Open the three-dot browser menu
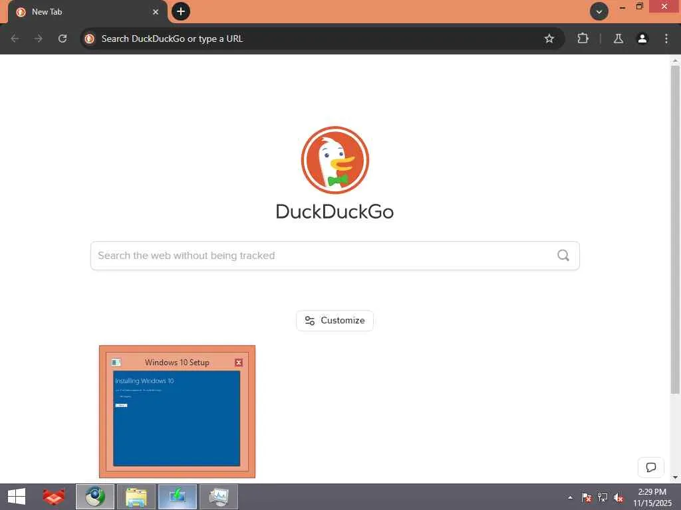 pos(666,39)
